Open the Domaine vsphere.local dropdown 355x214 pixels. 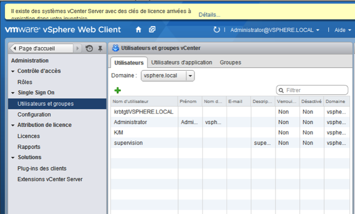pos(190,75)
